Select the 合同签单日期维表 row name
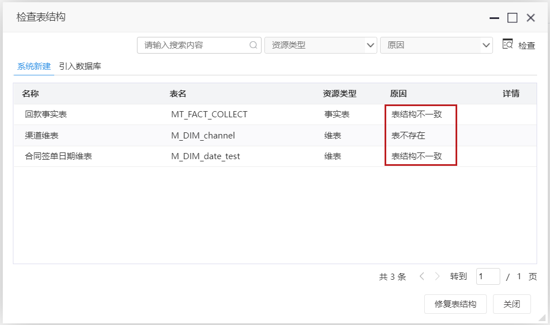550x325 pixels. click(x=59, y=156)
